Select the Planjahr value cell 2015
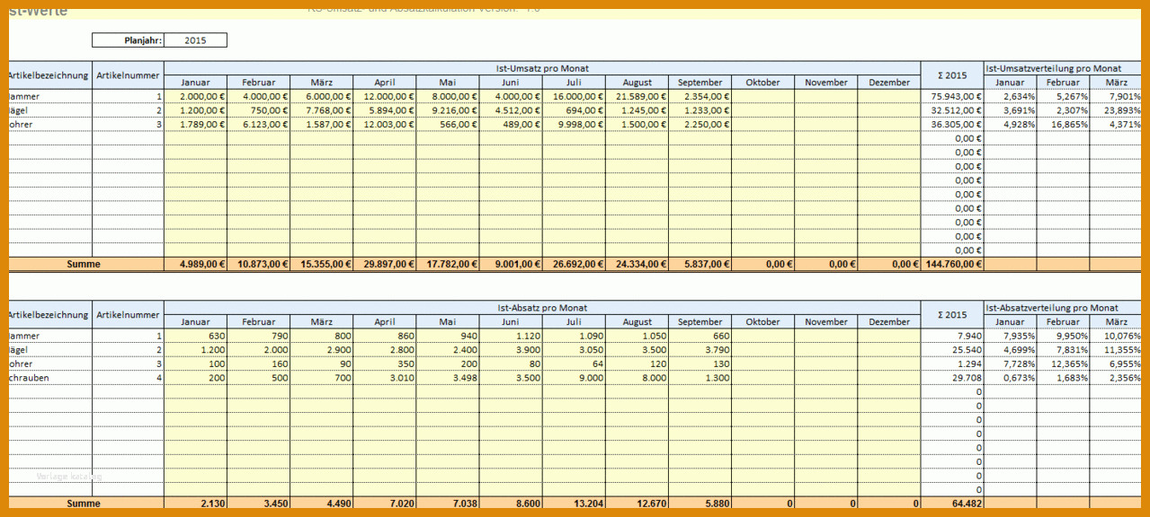Image resolution: width=1150 pixels, height=517 pixels. point(195,40)
